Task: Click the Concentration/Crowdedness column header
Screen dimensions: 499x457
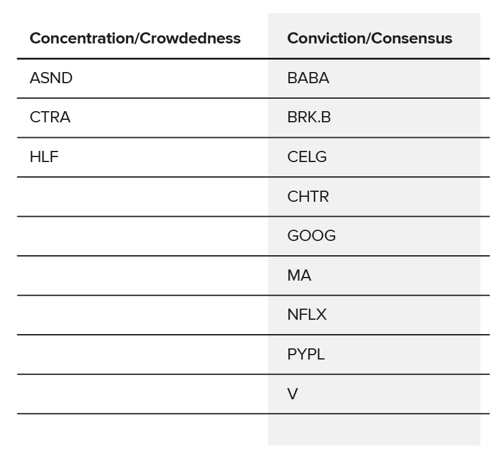Action: [135, 38]
